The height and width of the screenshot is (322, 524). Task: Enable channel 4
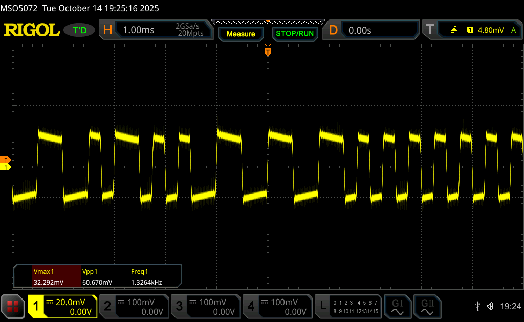click(277, 306)
